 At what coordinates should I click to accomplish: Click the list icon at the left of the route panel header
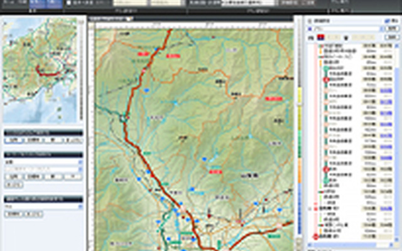[x=310, y=21]
